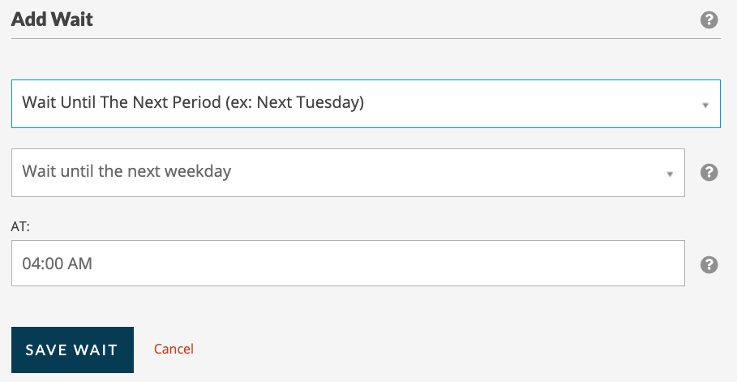Image resolution: width=737 pixels, height=382 pixels.
Task: Open the Wait Until The Next Period dropdown
Action: pos(366,104)
